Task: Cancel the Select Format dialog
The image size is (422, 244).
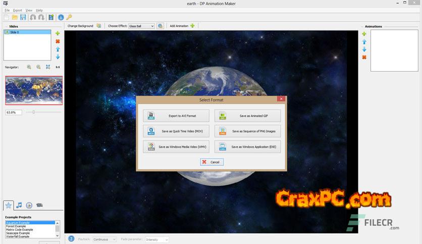Action: [212, 162]
